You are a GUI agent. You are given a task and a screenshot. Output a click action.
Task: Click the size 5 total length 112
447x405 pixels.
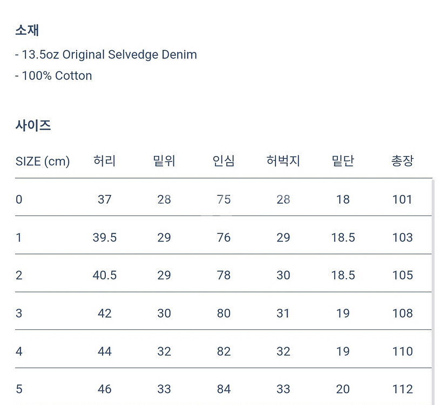[403, 389]
